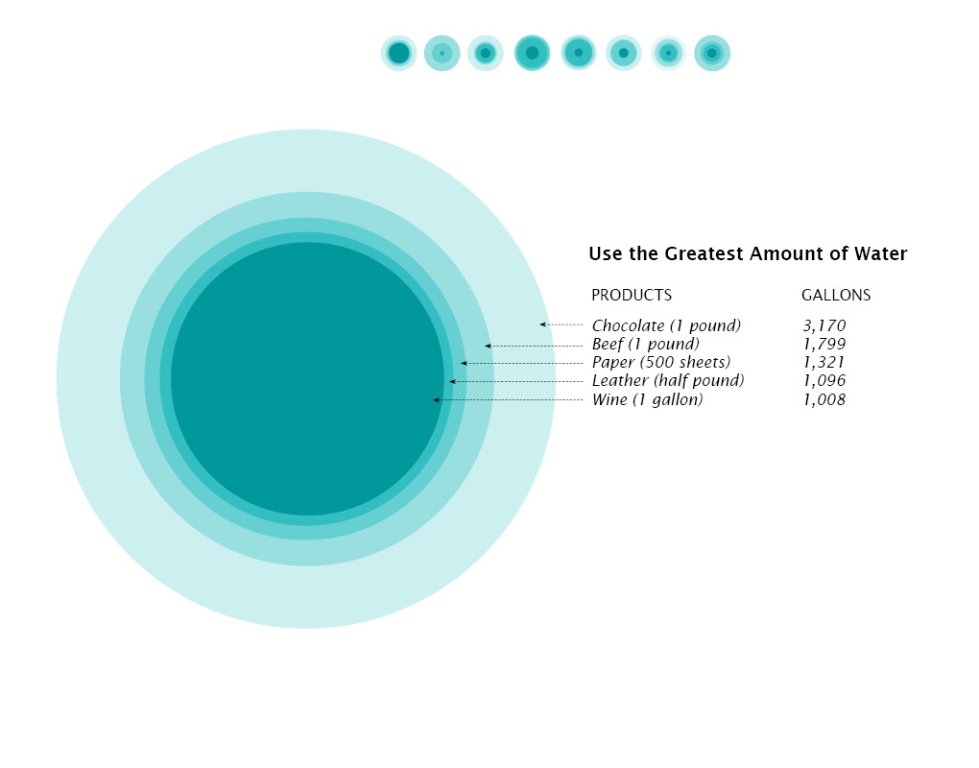Select the last circle icon in the top row
The height and width of the screenshot is (768, 979).
point(712,53)
